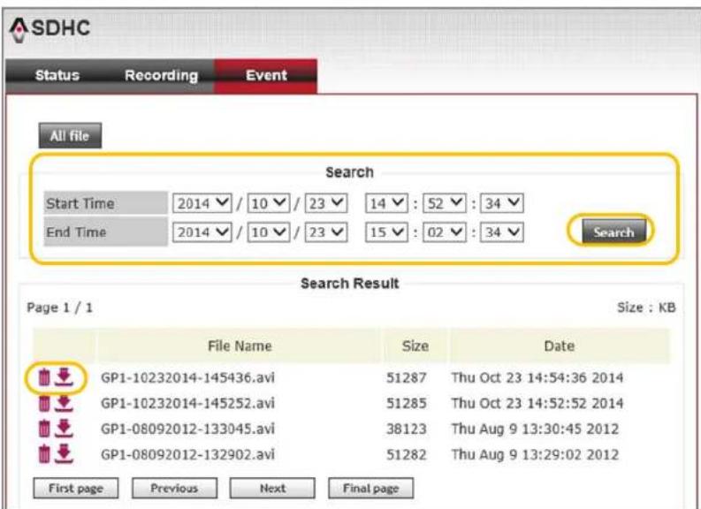Viewport: 701px width, 509px height.
Task: Click date Thu Oct 23 14:54:36 2014
Action: tap(537, 378)
